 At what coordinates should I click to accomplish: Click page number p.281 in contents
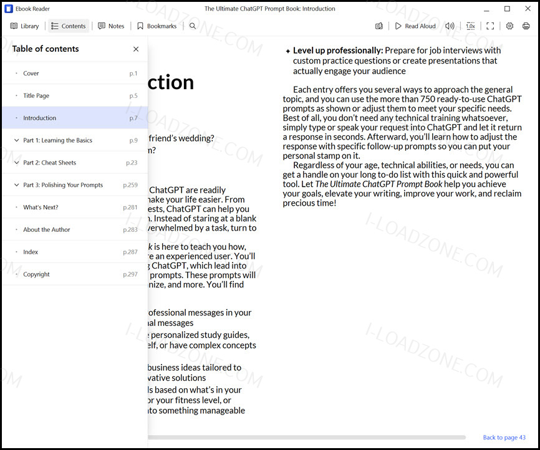(130, 208)
